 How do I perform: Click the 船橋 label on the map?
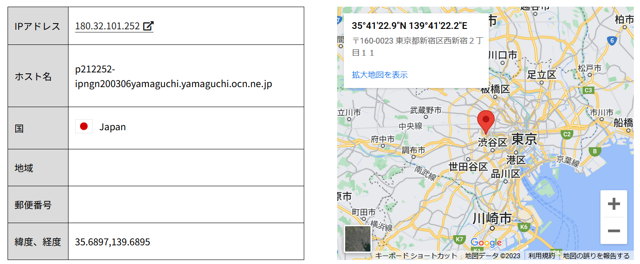click(623, 123)
